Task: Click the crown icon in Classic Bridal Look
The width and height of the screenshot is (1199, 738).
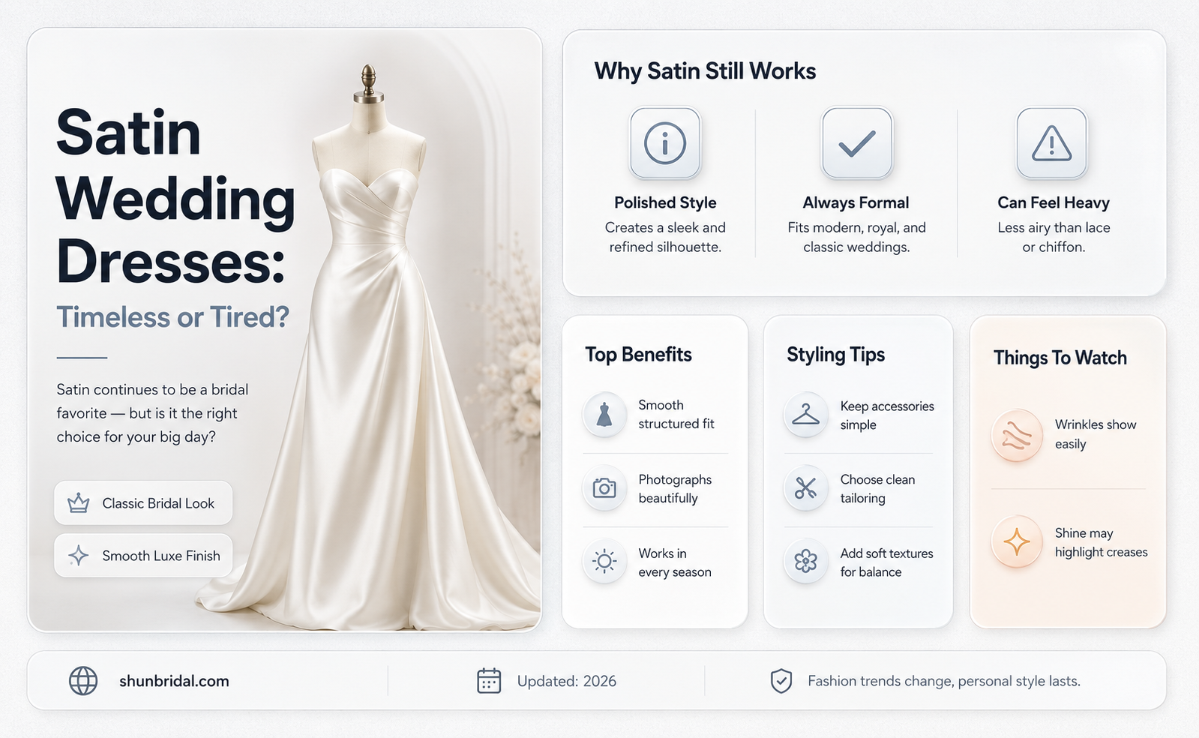Action: [x=79, y=503]
